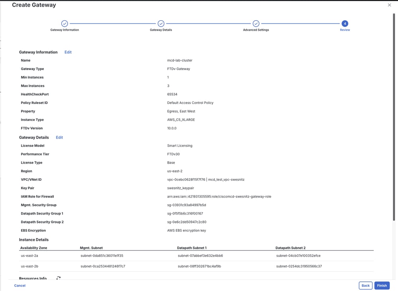Refresh the Resources Info section
This screenshot has width=398, height=291.
[x=59, y=278]
